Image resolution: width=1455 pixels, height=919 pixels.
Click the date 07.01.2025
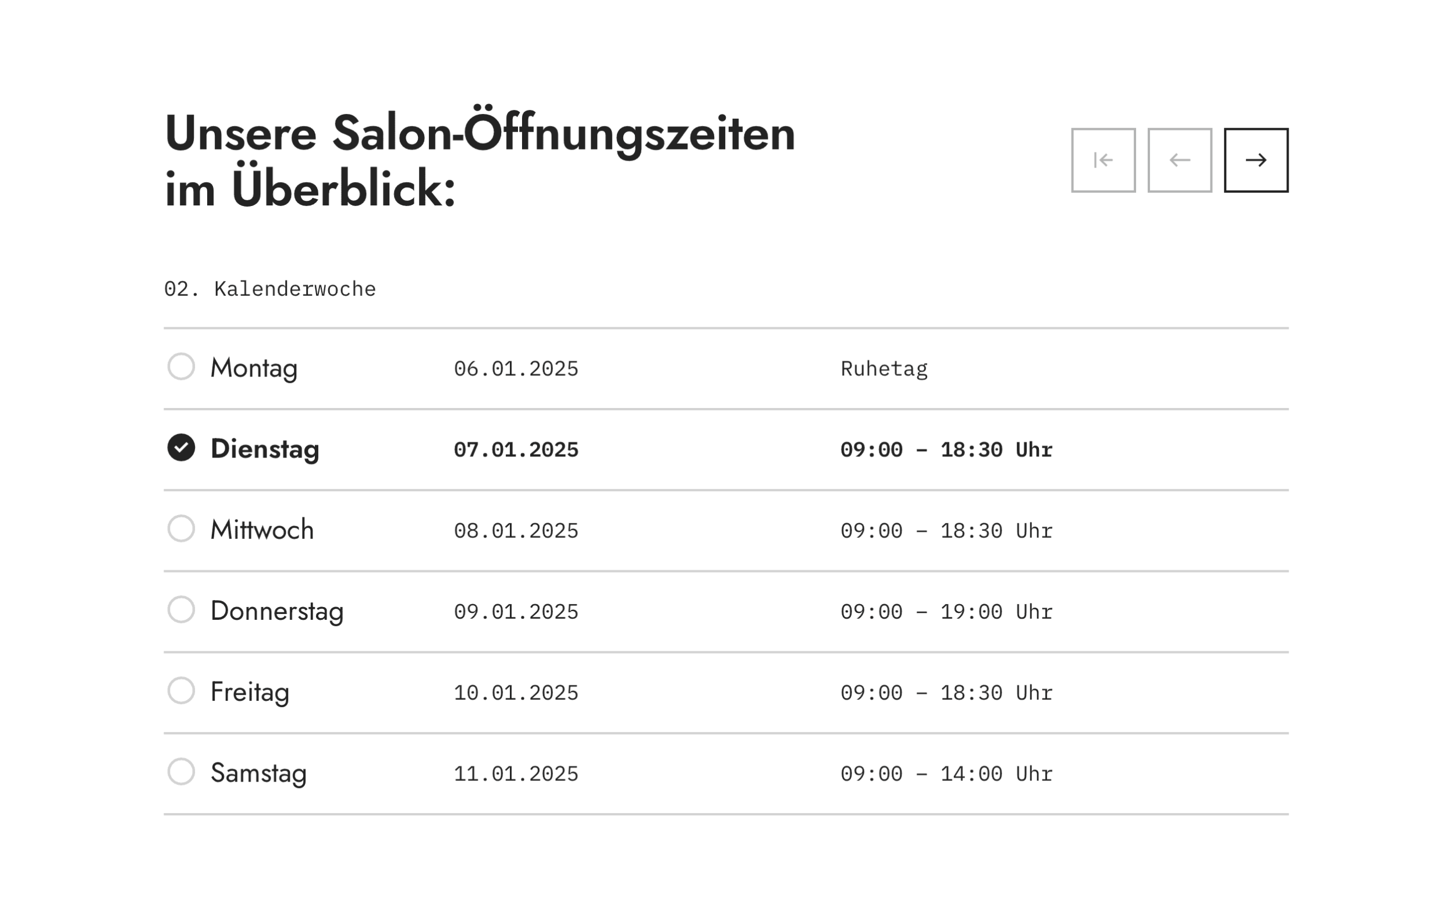pyautogui.click(x=516, y=449)
